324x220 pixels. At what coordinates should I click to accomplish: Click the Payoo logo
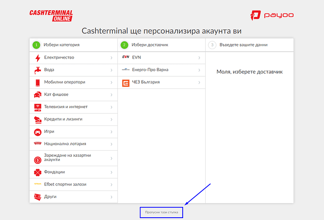pos(272,15)
